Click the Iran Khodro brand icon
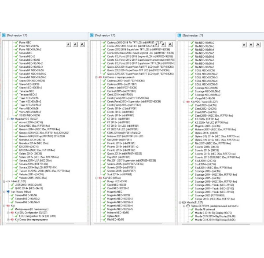264x258 pixels. (x=8, y=192)
